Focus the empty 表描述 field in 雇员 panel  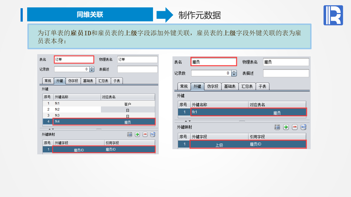(x=286, y=73)
